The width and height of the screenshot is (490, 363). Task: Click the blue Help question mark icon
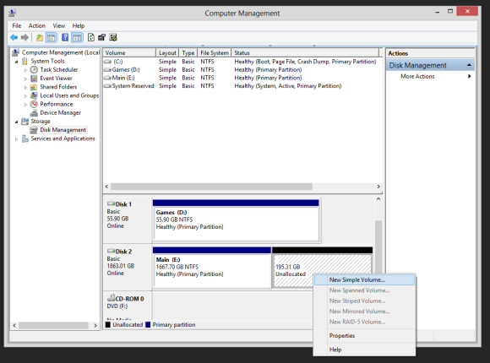(x=65, y=38)
